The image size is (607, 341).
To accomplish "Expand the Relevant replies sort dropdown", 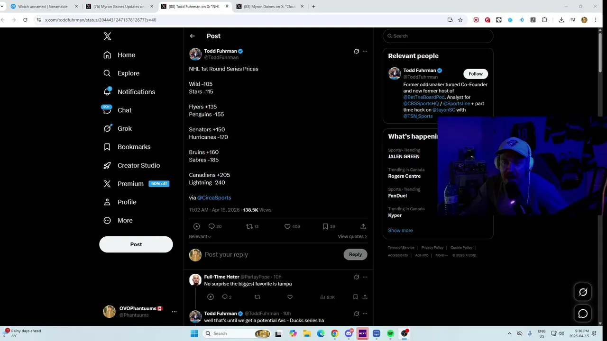I will tap(200, 236).
